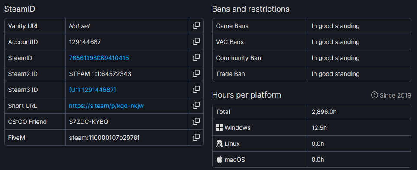Click the CS:GO Friend label
Screen dimensions: 417x170
(x=27, y=122)
